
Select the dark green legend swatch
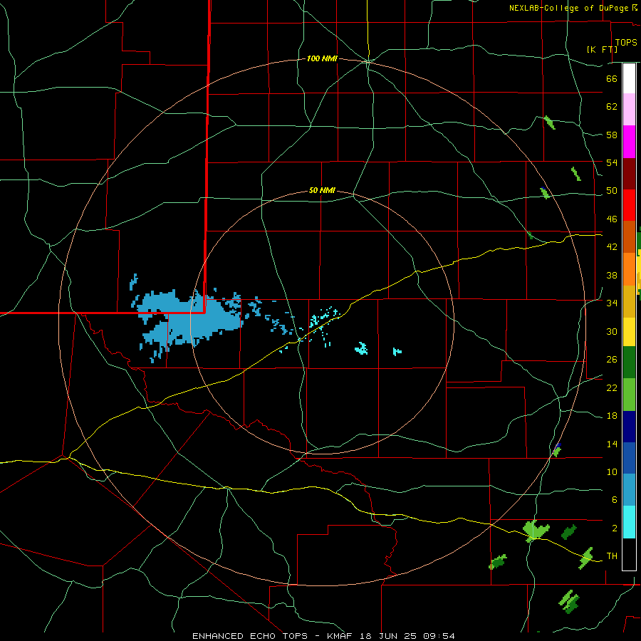click(629, 363)
